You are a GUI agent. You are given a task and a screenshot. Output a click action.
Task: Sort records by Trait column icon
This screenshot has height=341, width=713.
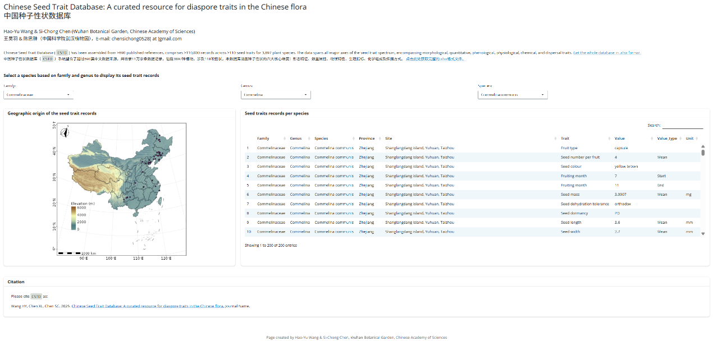click(609, 139)
